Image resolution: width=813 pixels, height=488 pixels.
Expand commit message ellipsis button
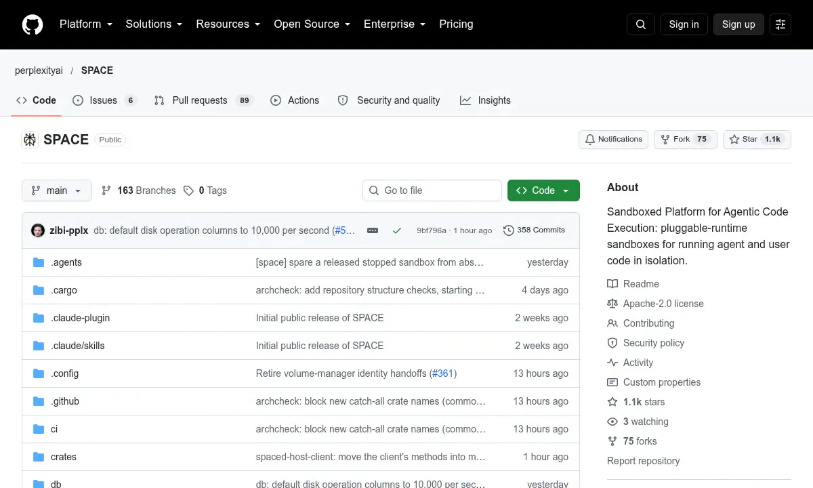pyautogui.click(x=373, y=230)
